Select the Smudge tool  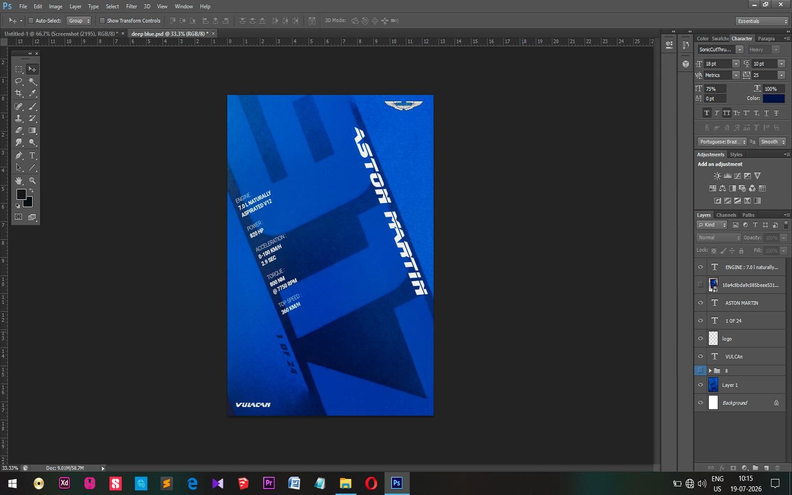pyautogui.click(x=19, y=142)
